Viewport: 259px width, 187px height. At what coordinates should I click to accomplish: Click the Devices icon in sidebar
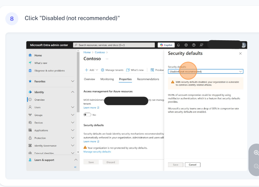pyautogui.click(x=30, y=123)
